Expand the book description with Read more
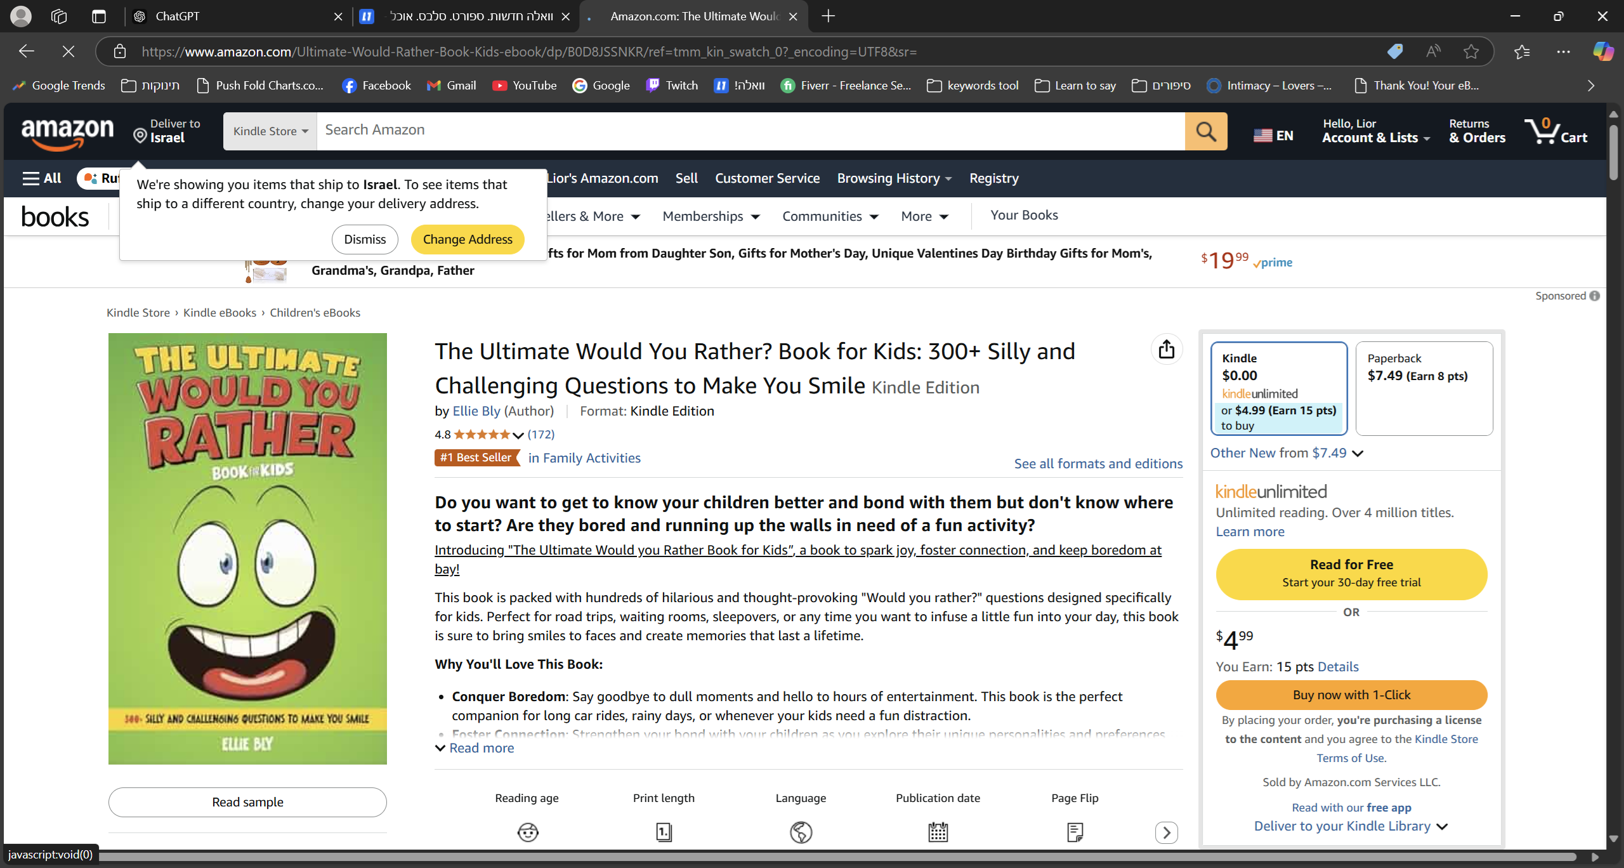 point(475,748)
